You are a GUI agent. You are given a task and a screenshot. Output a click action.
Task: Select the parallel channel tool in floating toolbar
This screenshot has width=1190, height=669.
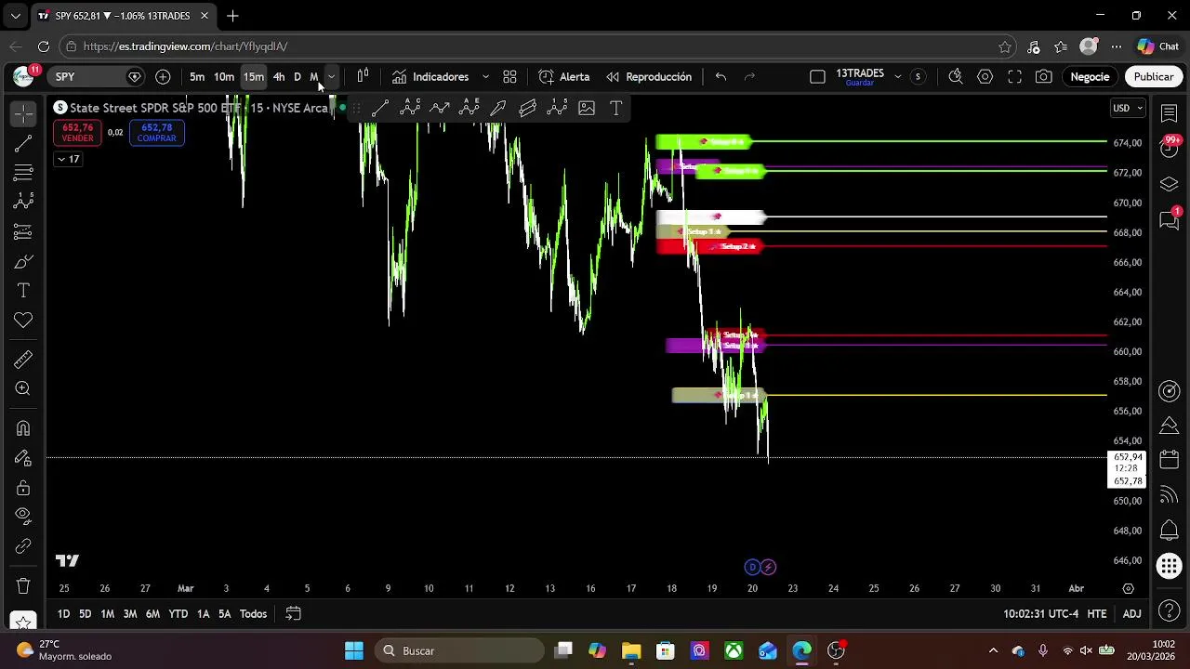tap(527, 109)
